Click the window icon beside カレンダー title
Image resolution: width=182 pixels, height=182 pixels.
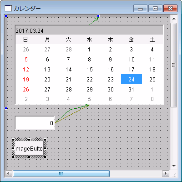[8, 8]
